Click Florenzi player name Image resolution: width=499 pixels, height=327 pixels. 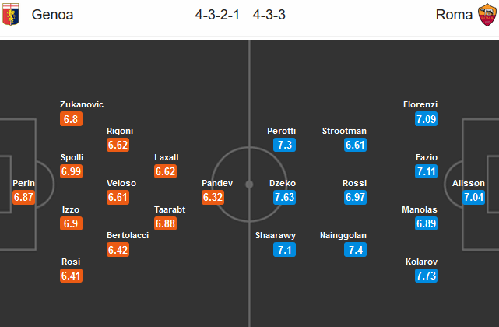(420, 104)
